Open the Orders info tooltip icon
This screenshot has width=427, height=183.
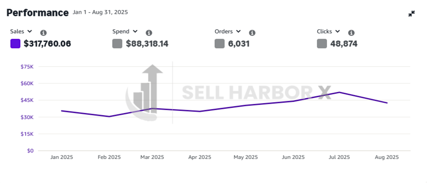[252, 33]
